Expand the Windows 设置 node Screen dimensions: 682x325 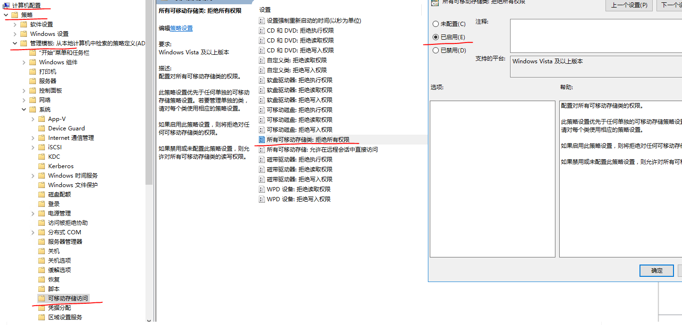[15, 34]
